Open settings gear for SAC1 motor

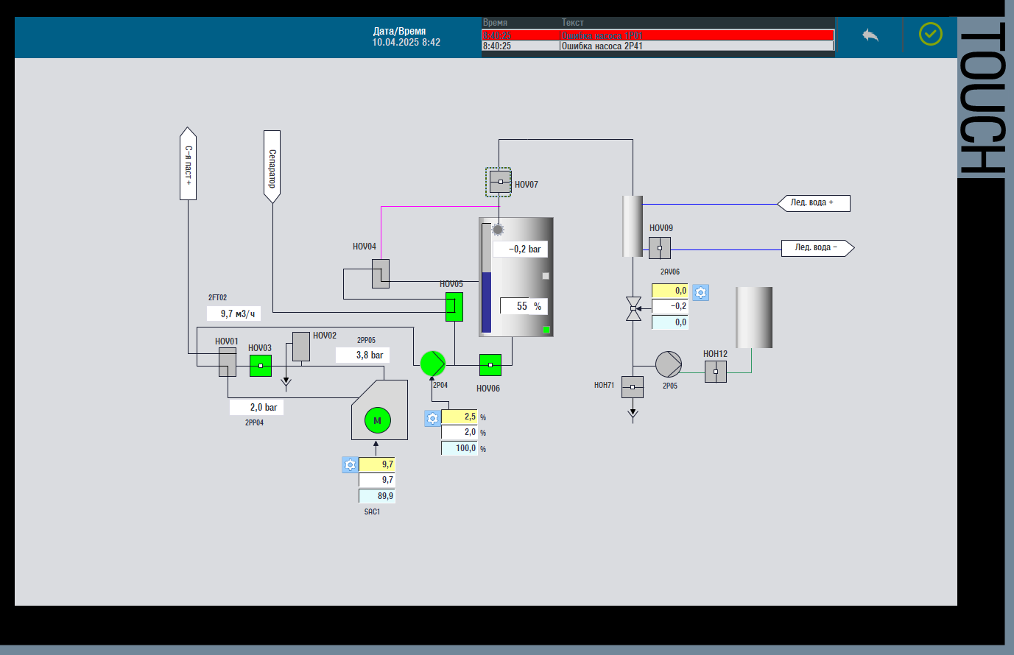pos(350,464)
